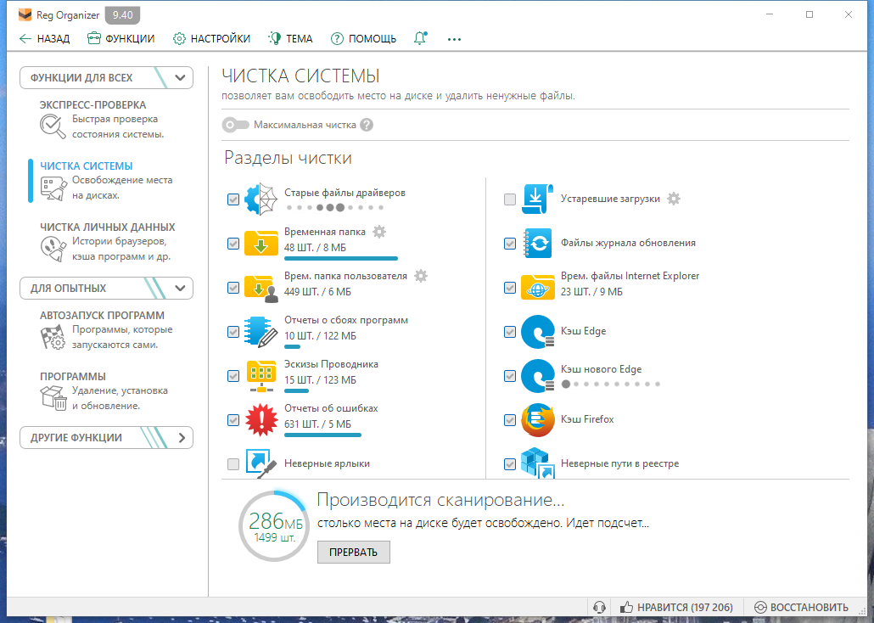Click the headset support icon in status bar
Viewport: 874px width, 623px height.
tap(600, 608)
